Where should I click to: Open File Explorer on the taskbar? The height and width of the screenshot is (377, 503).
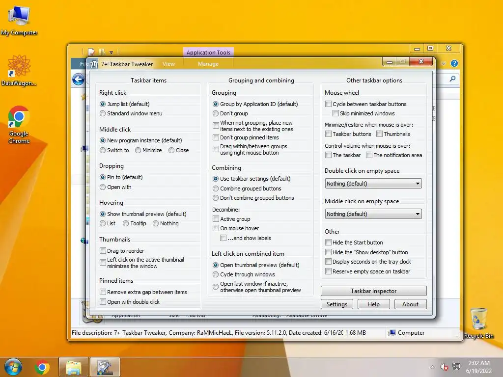74,367
